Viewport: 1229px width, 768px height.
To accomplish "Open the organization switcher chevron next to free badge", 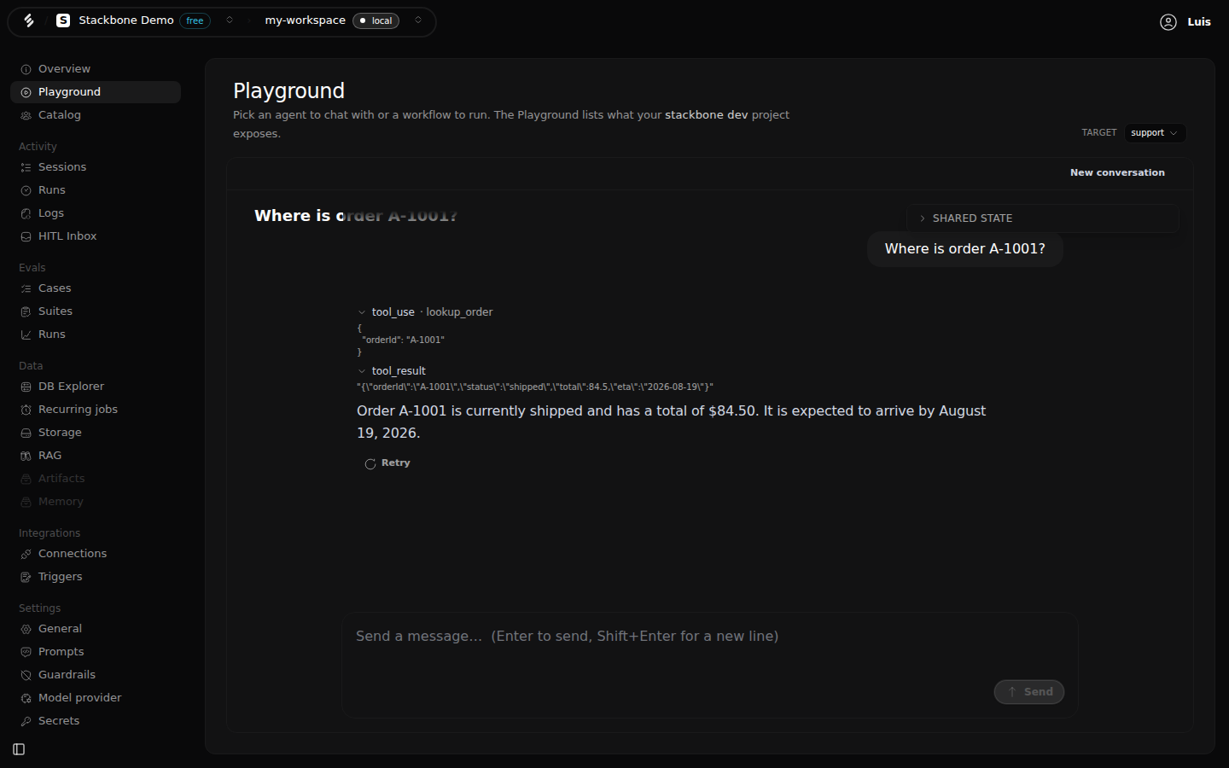I will [x=230, y=20].
